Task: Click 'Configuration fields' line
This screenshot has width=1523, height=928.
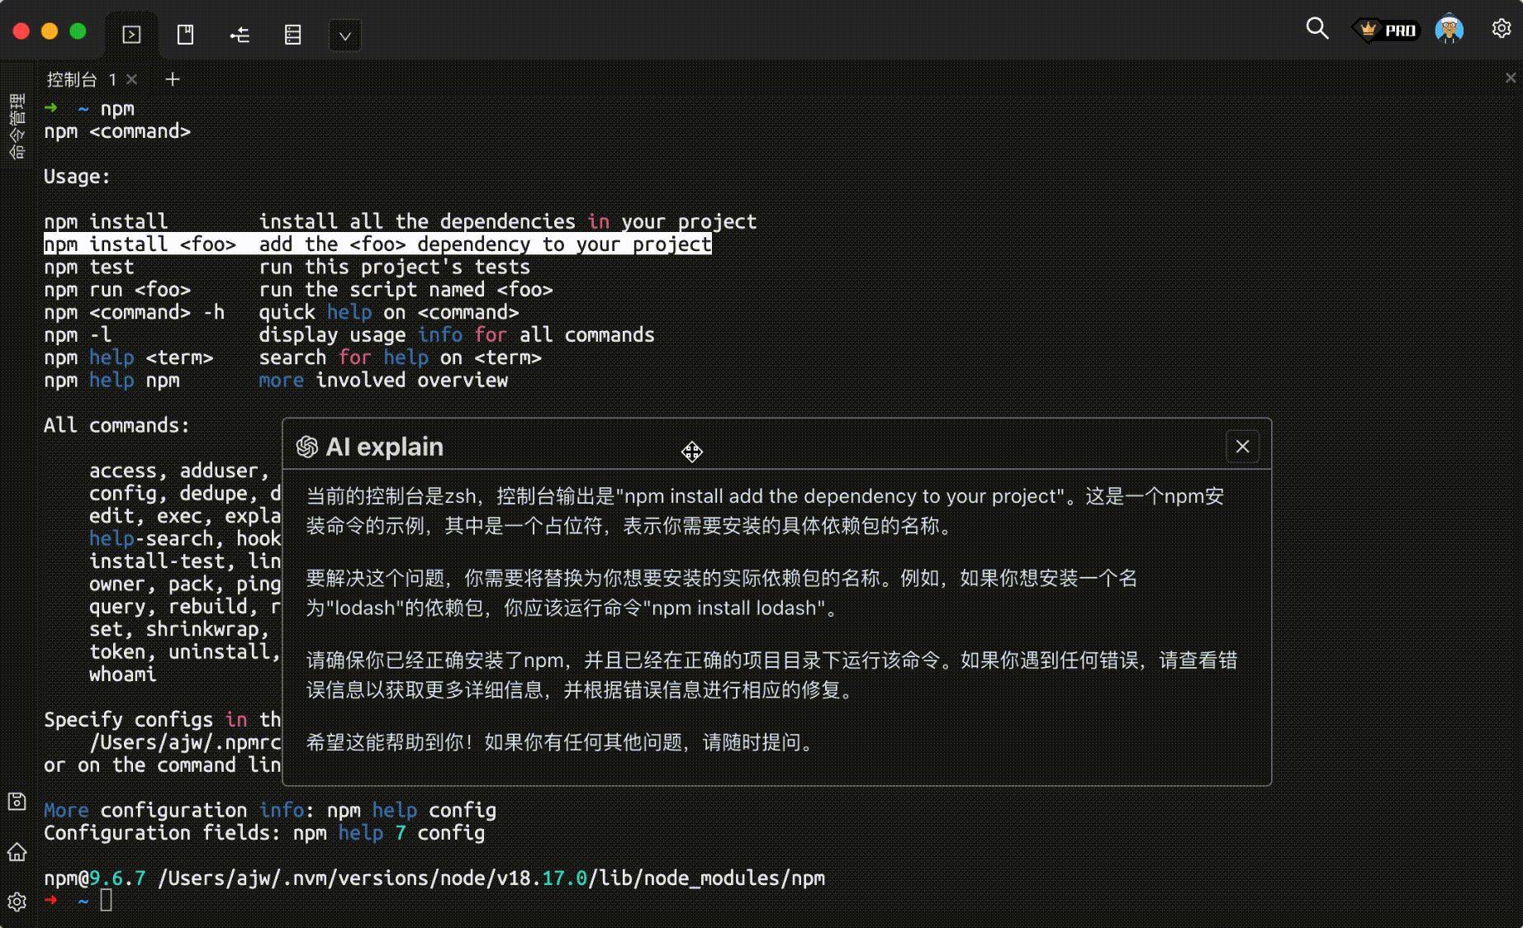Action: point(264,832)
